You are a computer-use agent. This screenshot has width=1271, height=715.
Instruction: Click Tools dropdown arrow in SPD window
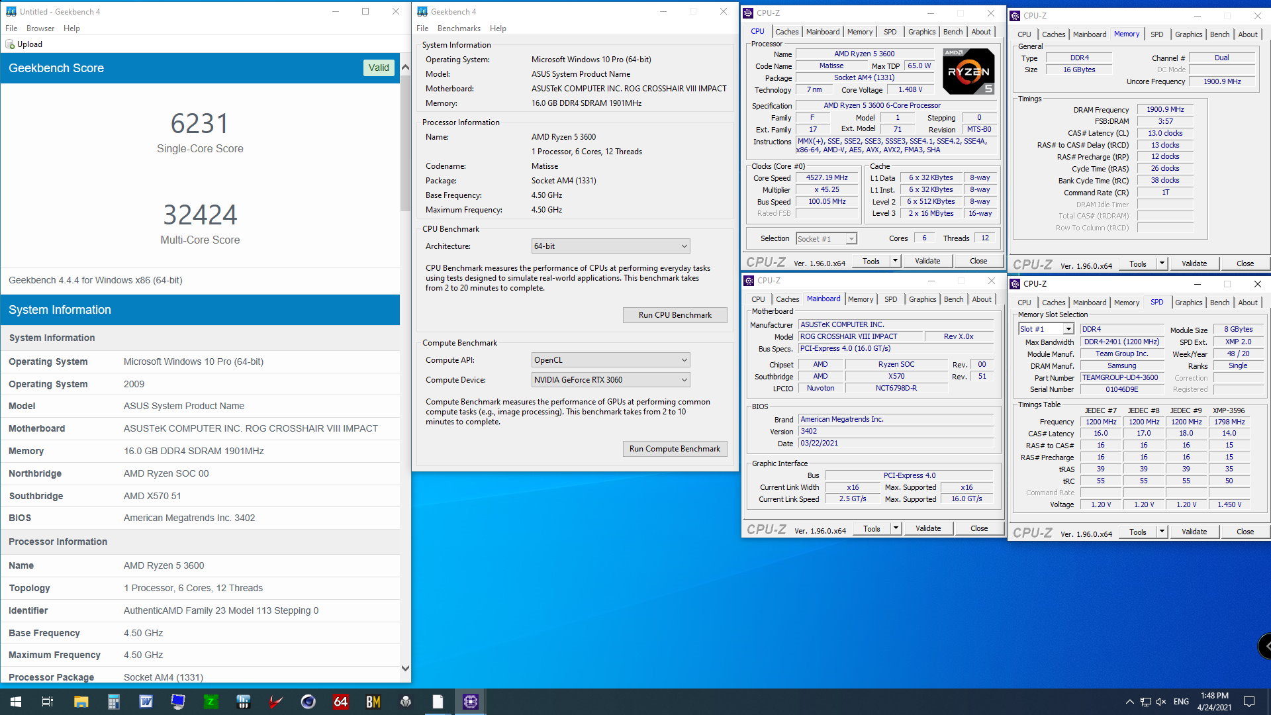[1162, 532]
